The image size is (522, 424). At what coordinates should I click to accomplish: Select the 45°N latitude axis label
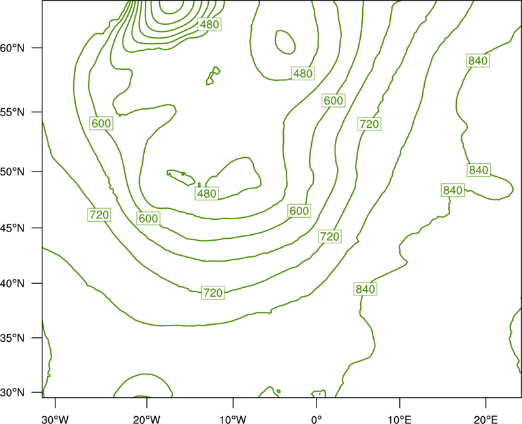click(x=12, y=228)
